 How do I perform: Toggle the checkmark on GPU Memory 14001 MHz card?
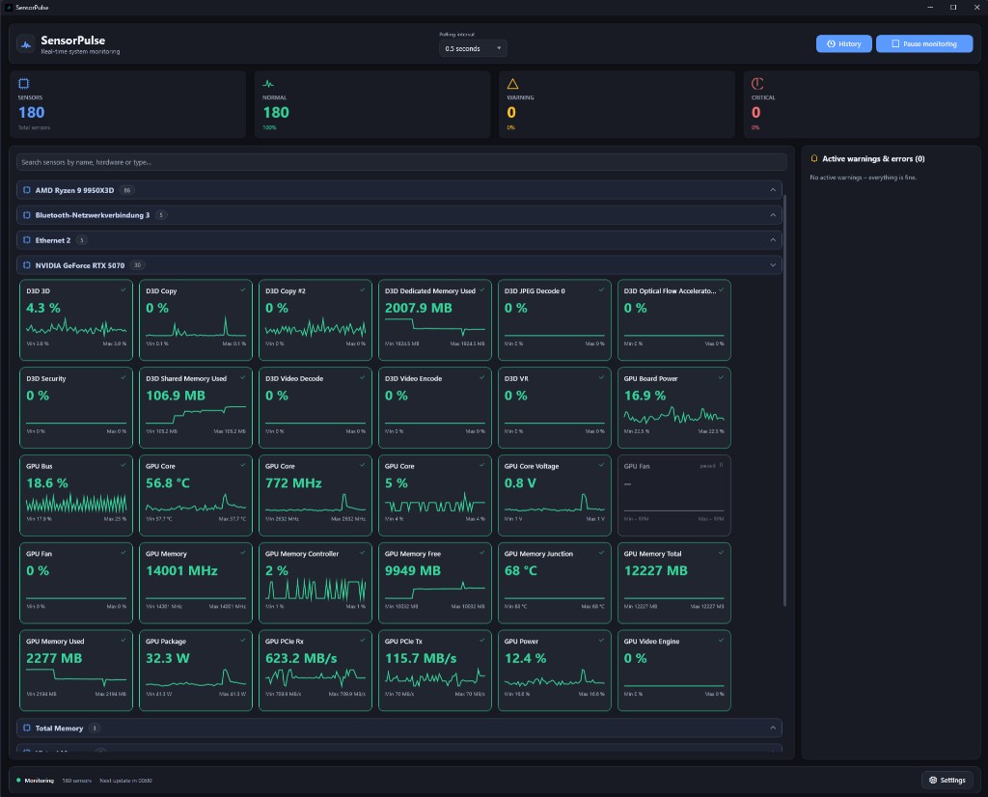(242, 553)
